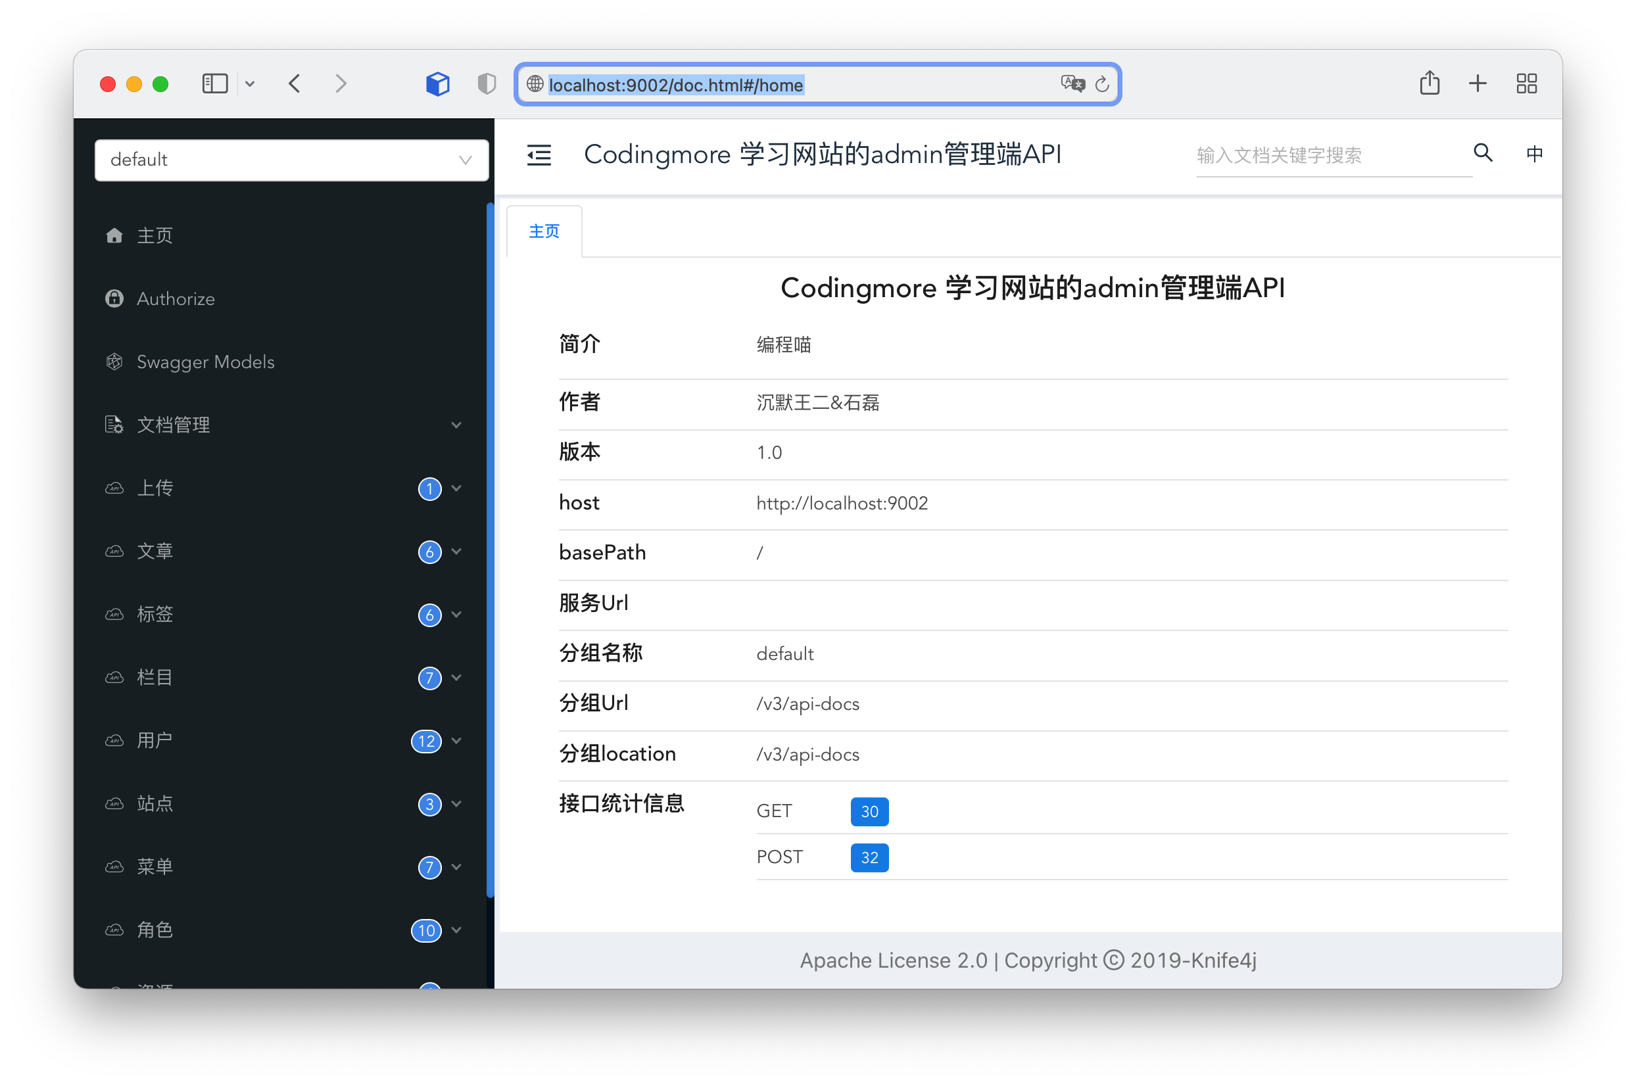Show tab overview grid icon
This screenshot has height=1086, width=1636.
coord(1527,83)
